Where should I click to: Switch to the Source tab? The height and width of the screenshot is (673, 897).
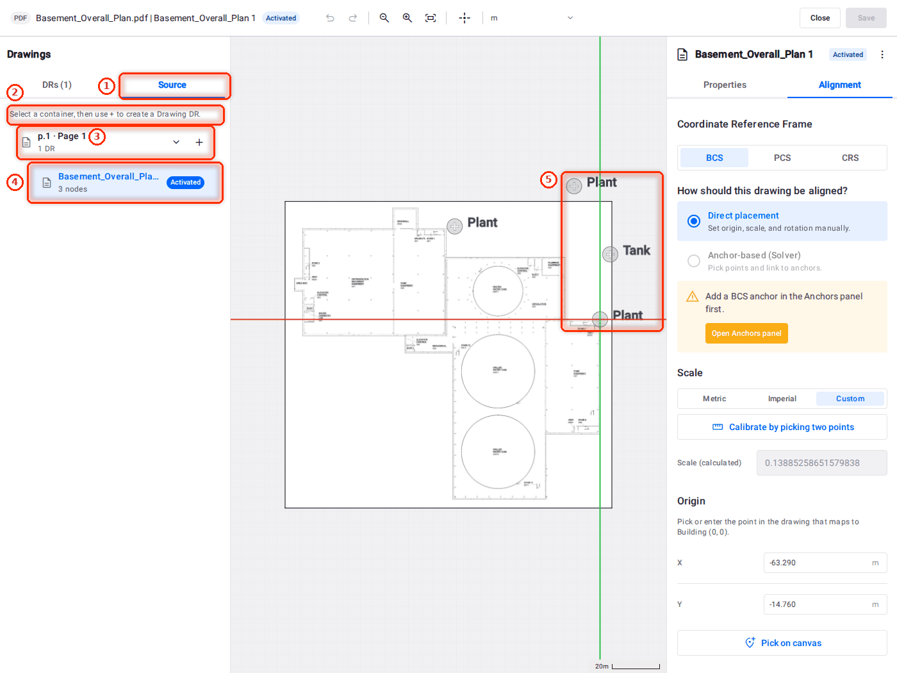point(172,85)
